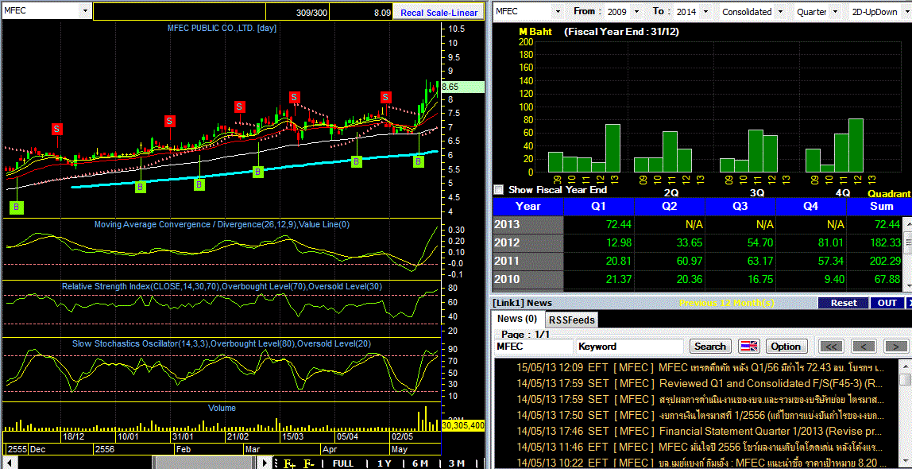Click the 202.29 Sum cell for 2011
The image size is (912, 469).
coord(874,262)
